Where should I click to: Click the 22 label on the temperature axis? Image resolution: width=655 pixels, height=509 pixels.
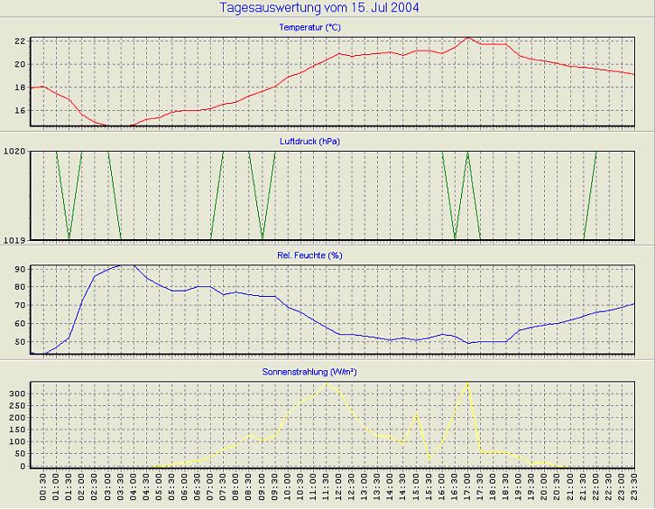tap(19, 42)
